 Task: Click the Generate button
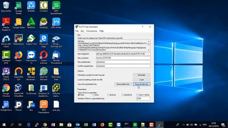pos(141,75)
